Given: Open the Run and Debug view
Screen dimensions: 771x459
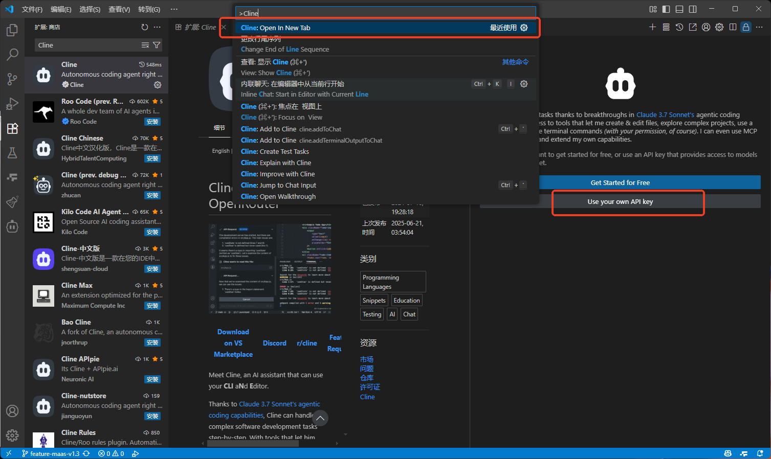Looking at the screenshot, I should [x=12, y=103].
